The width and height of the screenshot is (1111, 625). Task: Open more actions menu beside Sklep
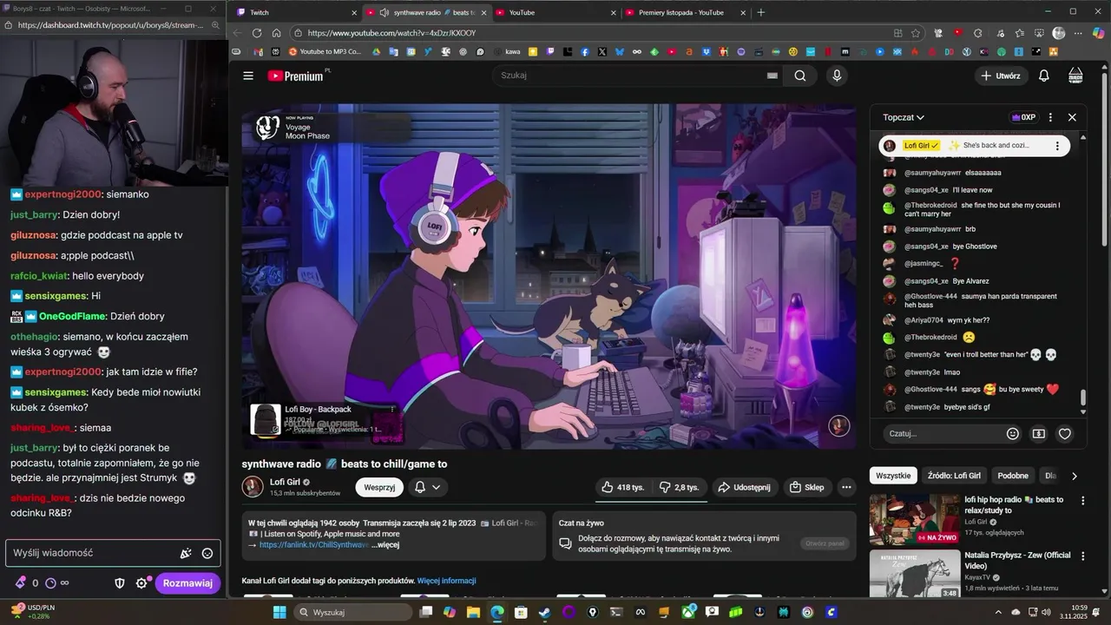coord(846,487)
